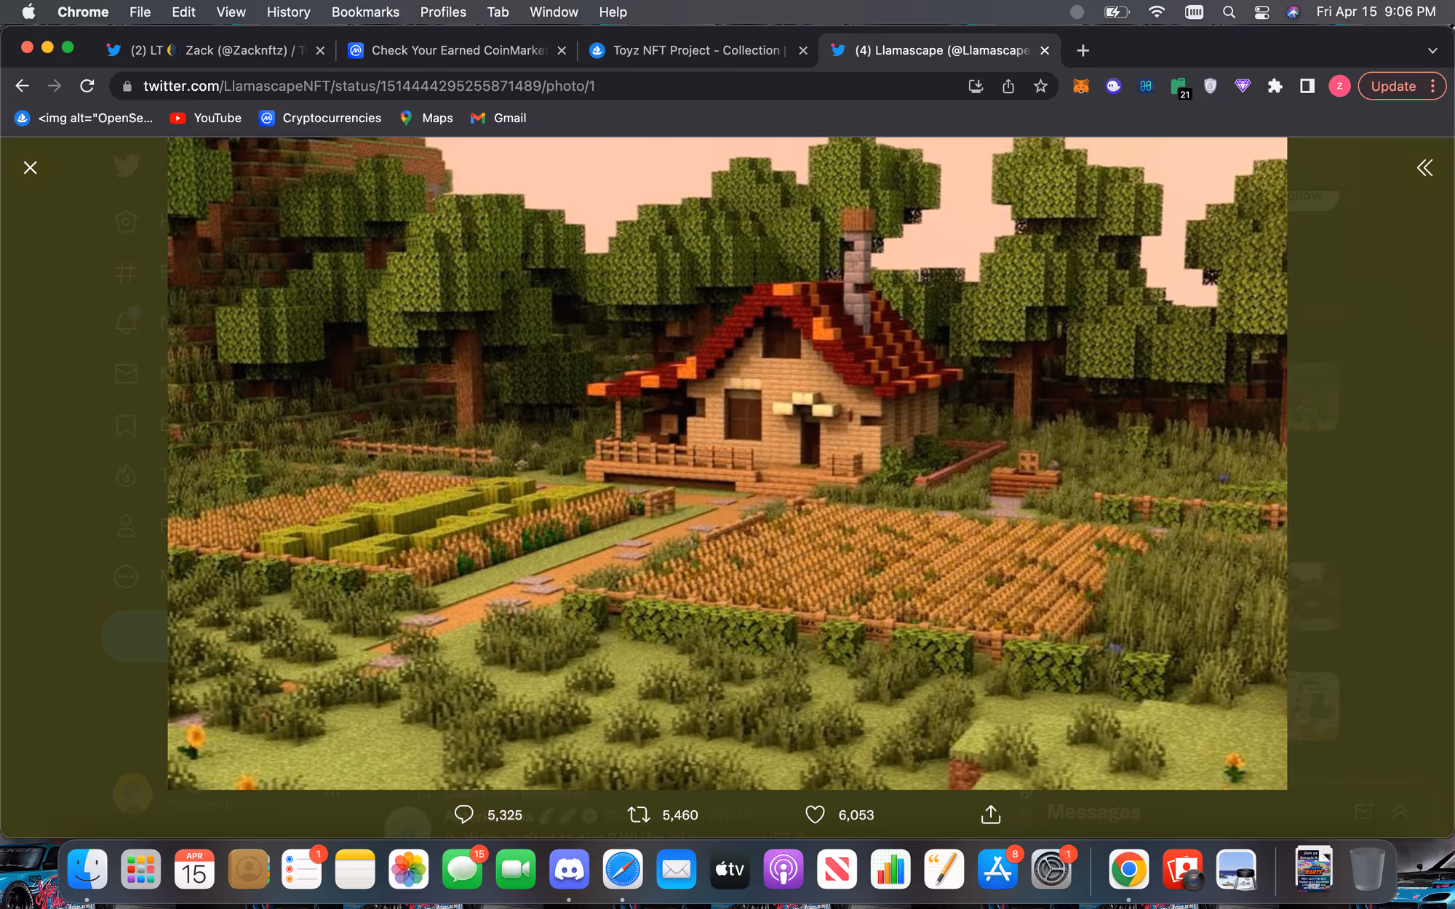Open the Cryptocurrencies bookmark
This screenshot has width=1455, height=909.
coord(320,118)
